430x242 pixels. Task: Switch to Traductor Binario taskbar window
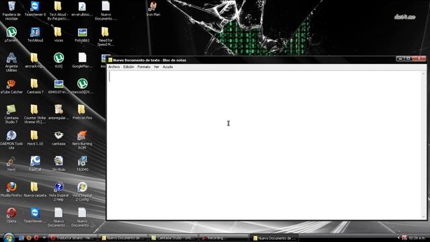coord(73,238)
